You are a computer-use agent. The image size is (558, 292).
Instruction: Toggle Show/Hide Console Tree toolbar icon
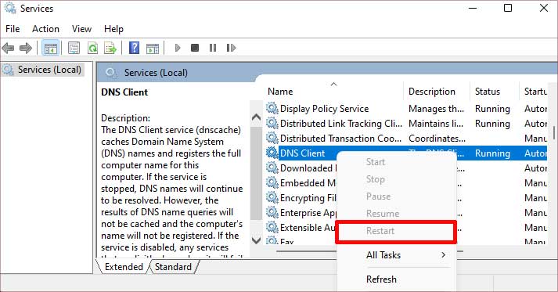click(51, 48)
